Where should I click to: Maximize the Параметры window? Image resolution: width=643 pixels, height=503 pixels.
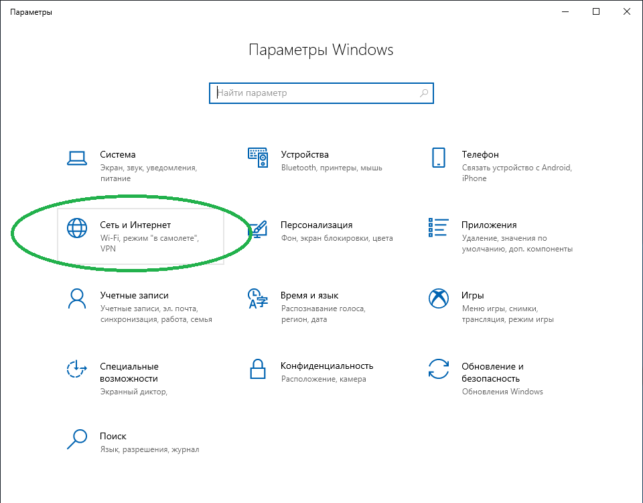coord(596,11)
